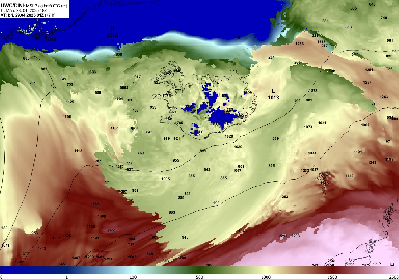This screenshot has height=280, width=399.
Task: Click the height value 945
Action: 185,237
